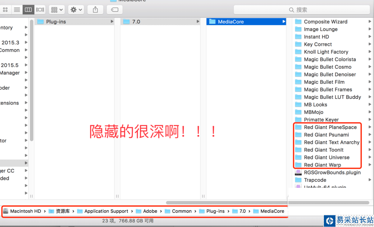Screen dimensions: 374x227
Task: Switch to Cover Flow view
Action: (x=40, y=10)
